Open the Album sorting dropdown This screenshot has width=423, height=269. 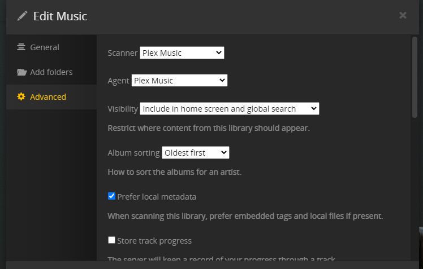tap(195, 152)
